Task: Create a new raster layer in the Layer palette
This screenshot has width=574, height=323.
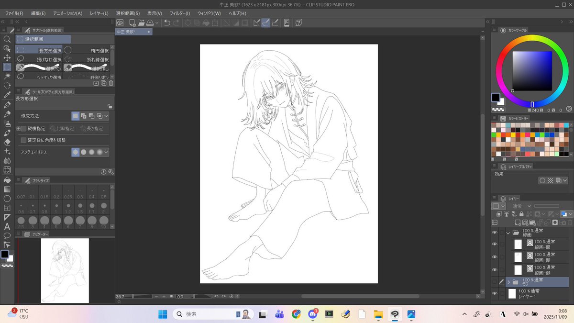Action: point(517,222)
